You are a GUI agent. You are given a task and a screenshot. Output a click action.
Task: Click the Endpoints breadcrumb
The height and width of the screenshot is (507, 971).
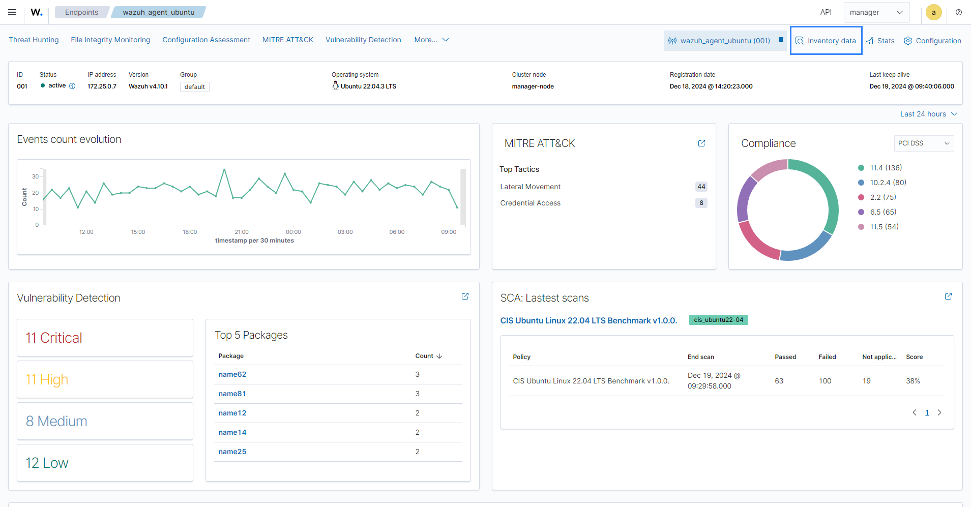(x=81, y=12)
